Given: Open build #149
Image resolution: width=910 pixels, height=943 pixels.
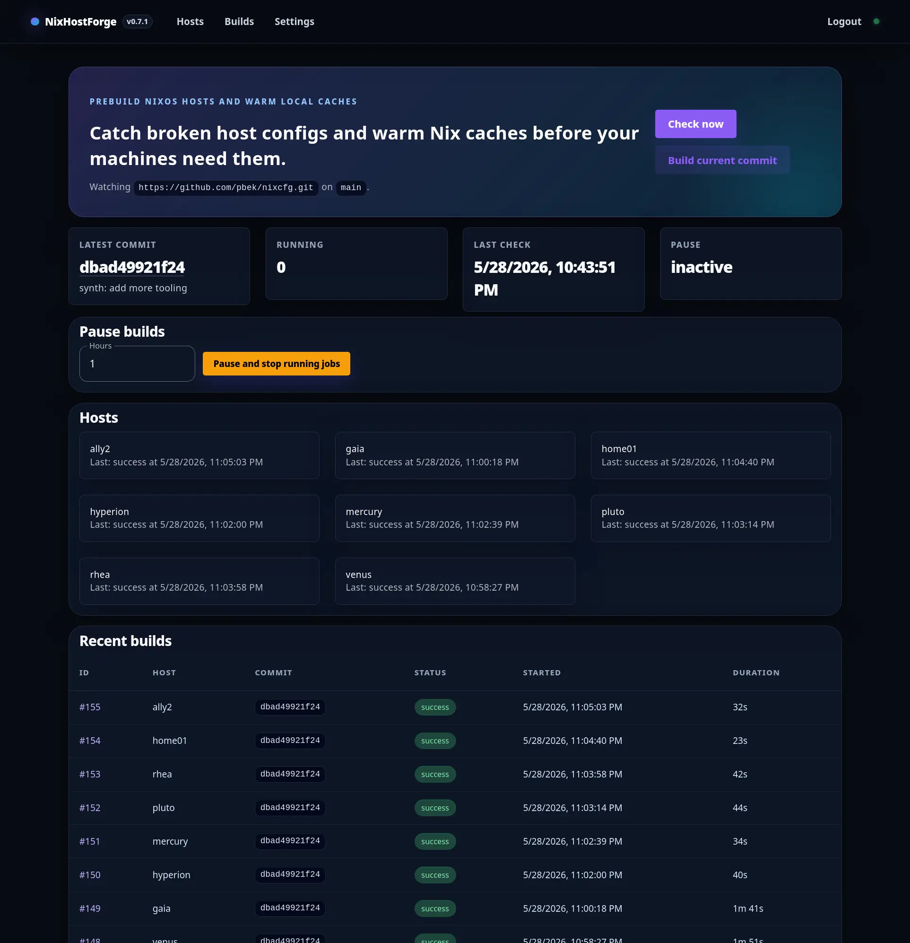Looking at the screenshot, I should click(90, 908).
